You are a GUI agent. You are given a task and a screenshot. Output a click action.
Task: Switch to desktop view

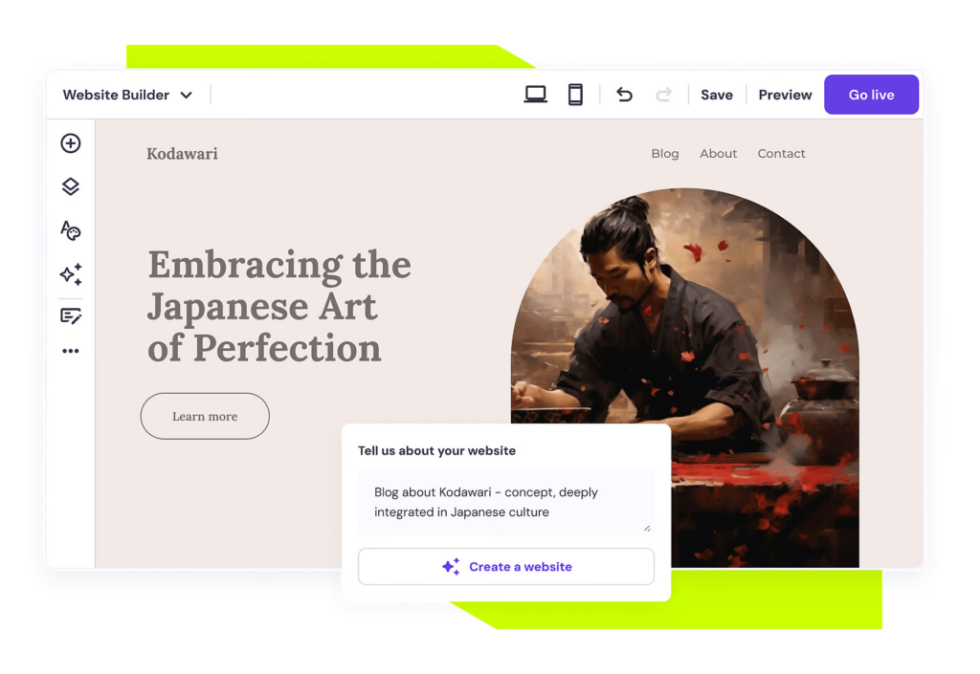coord(535,94)
